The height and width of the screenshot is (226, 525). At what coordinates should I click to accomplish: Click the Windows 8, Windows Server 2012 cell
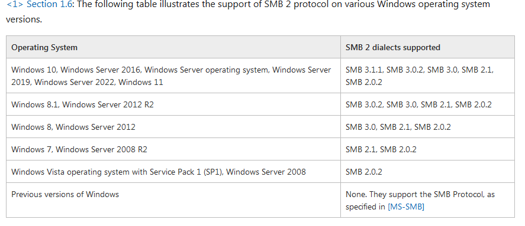coord(173,127)
